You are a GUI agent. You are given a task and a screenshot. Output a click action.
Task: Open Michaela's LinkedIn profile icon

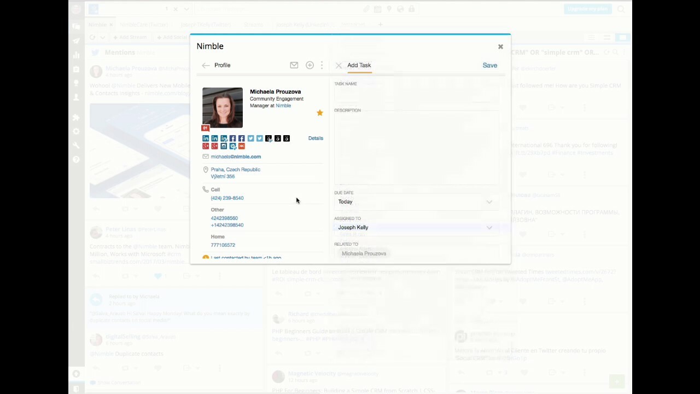(206, 138)
